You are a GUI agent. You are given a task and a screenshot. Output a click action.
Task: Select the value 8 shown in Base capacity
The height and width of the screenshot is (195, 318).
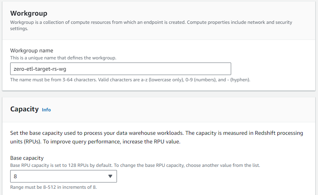coord(16,176)
